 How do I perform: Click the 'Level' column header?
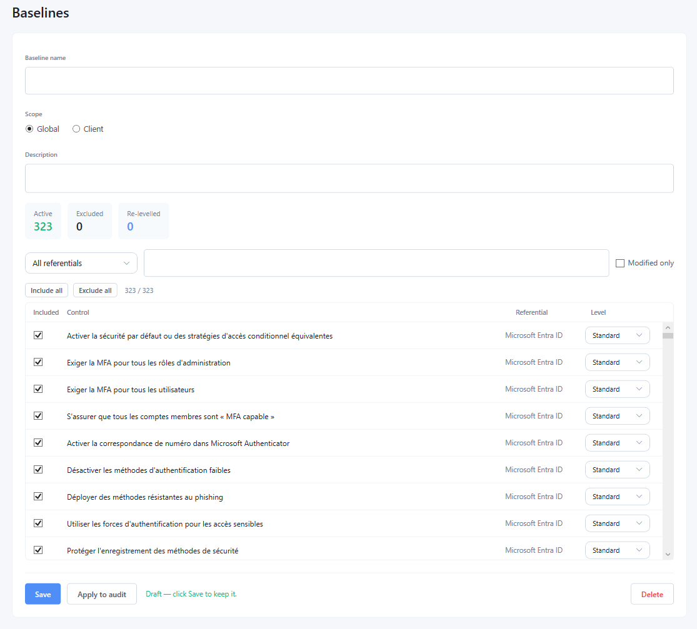[x=598, y=312]
